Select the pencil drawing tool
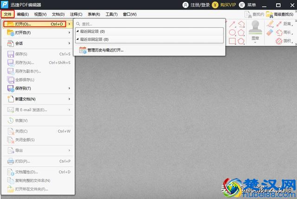This screenshot has height=199, width=297. click(x=270, y=24)
